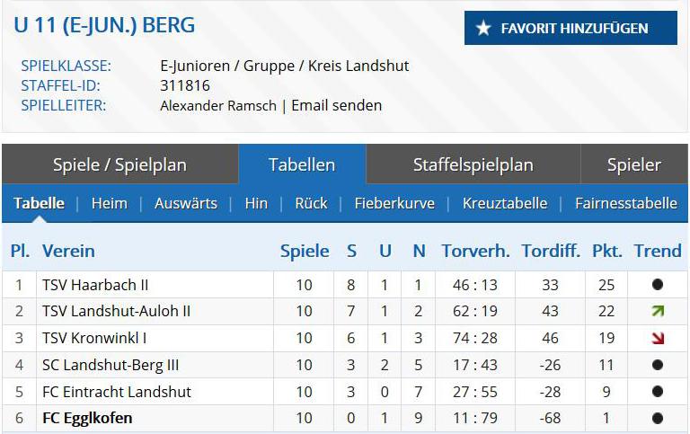This screenshot has width=690, height=434.
Task: Open FC Egglkofen team page
Action: [x=87, y=419]
